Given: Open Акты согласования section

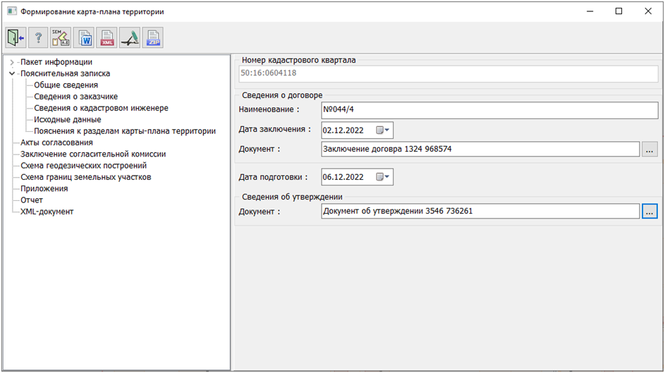Looking at the screenshot, I should click(56, 142).
